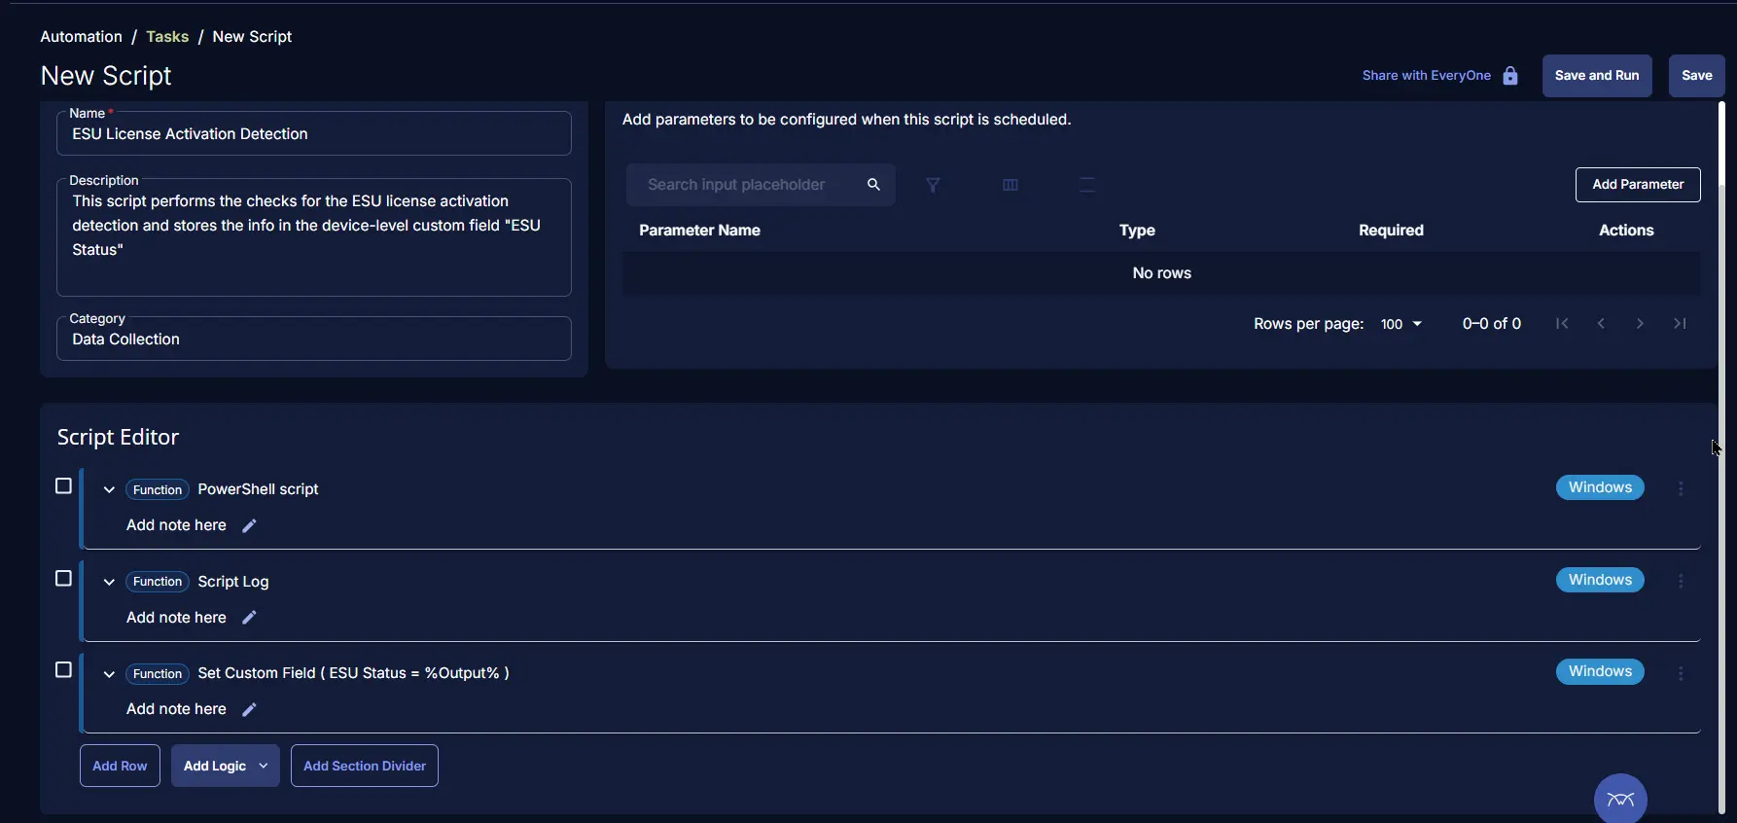
Task: Click into the Name input field
Action: pyautogui.click(x=314, y=134)
